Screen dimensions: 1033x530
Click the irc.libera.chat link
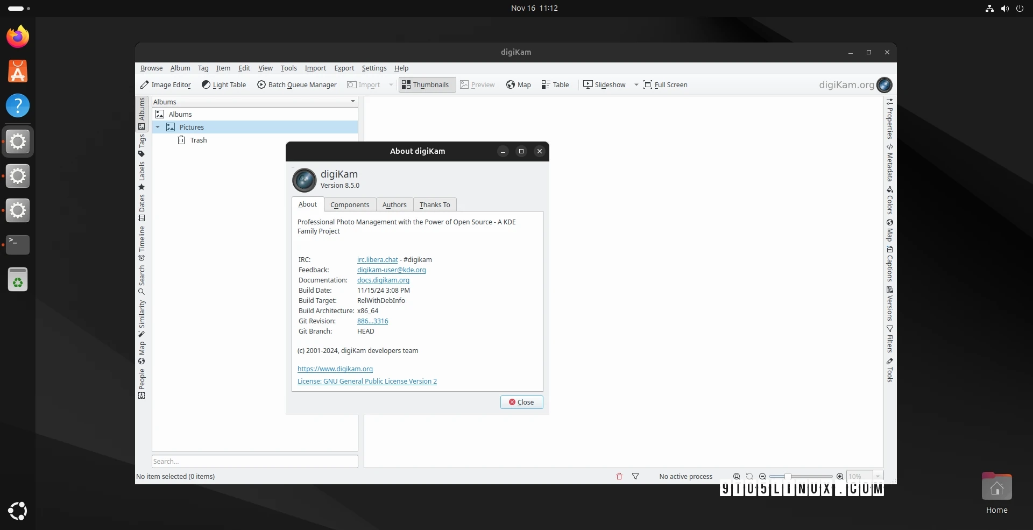click(x=378, y=259)
